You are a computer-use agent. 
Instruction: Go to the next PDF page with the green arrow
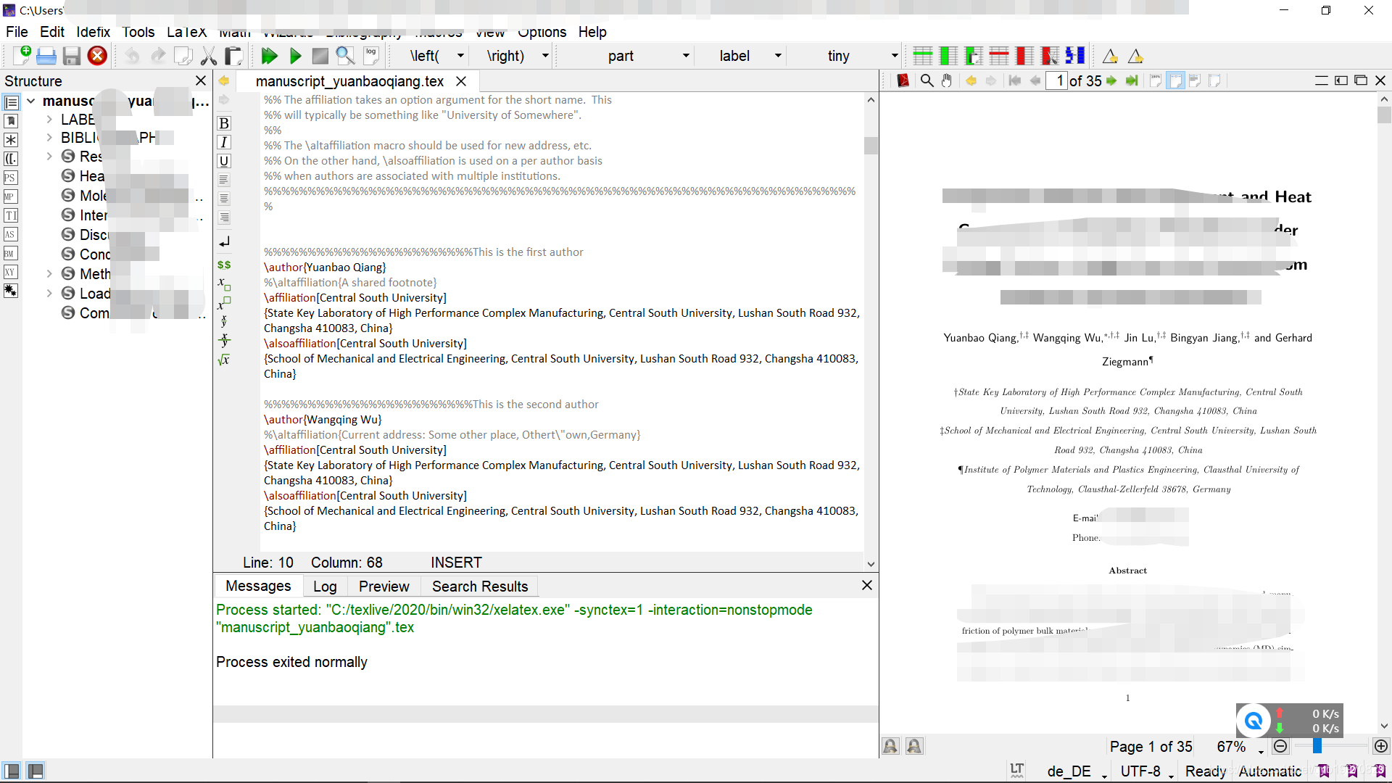pyautogui.click(x=1111, y=80)
